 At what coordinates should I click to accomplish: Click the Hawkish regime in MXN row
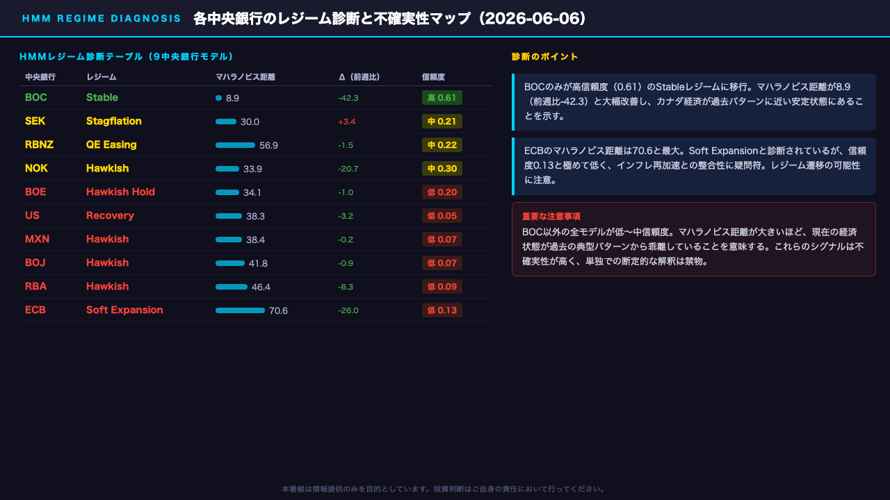point(107,240)
